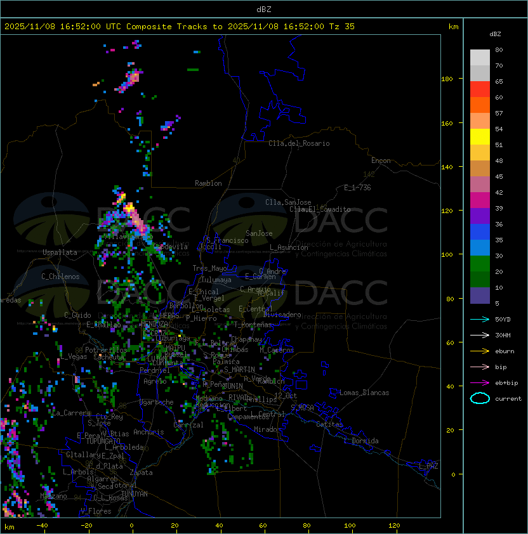Click the MENDOZA city label on the map
Screen dimensions: 528x534
pos(154,323)
